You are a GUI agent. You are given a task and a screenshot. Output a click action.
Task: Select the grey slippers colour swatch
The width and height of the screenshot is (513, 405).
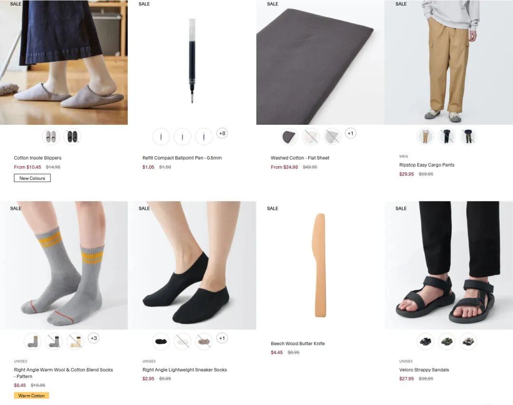[x=51, y=136]
